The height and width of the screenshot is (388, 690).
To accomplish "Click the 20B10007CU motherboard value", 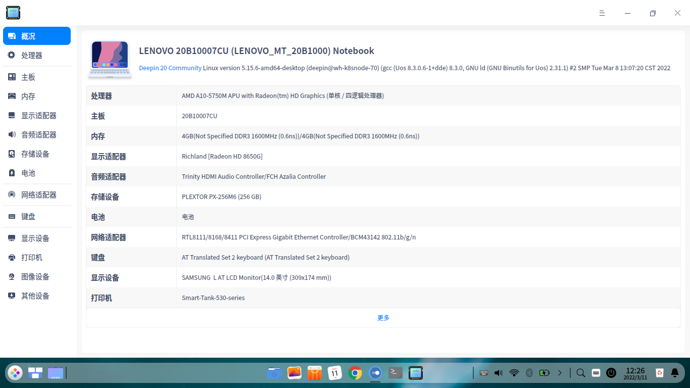I will 200,116.
